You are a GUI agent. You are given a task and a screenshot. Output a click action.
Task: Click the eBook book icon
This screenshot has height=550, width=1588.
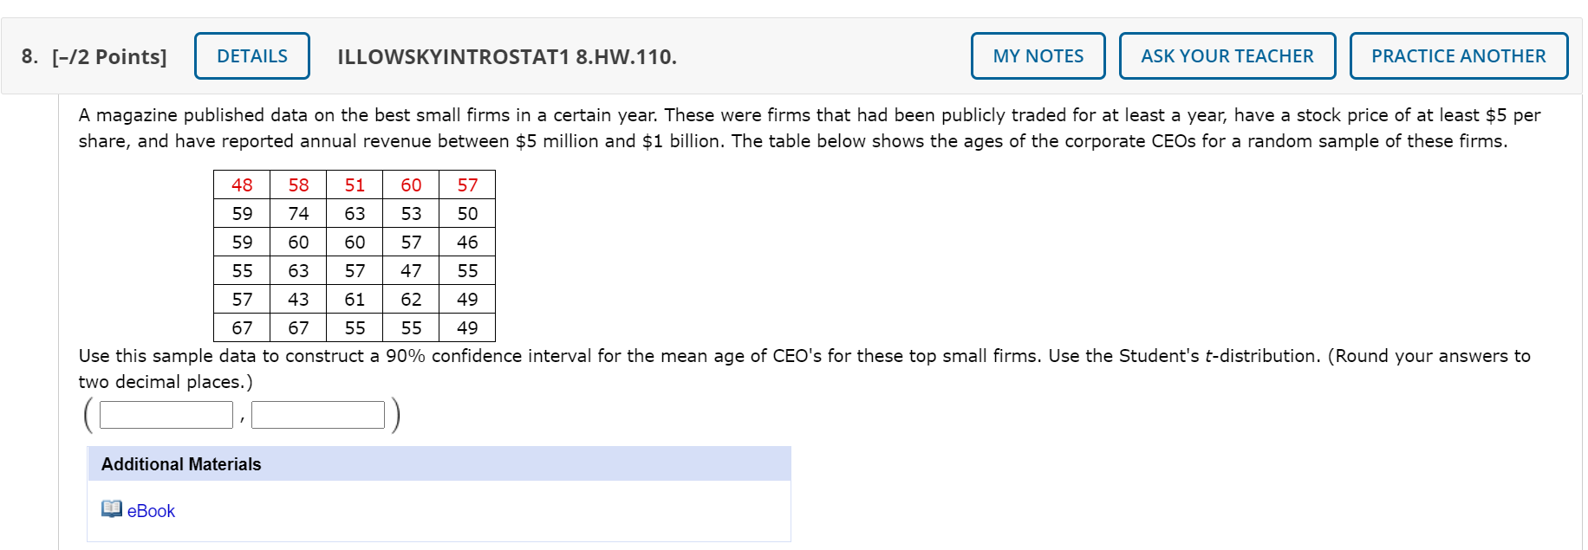[111, 509]
